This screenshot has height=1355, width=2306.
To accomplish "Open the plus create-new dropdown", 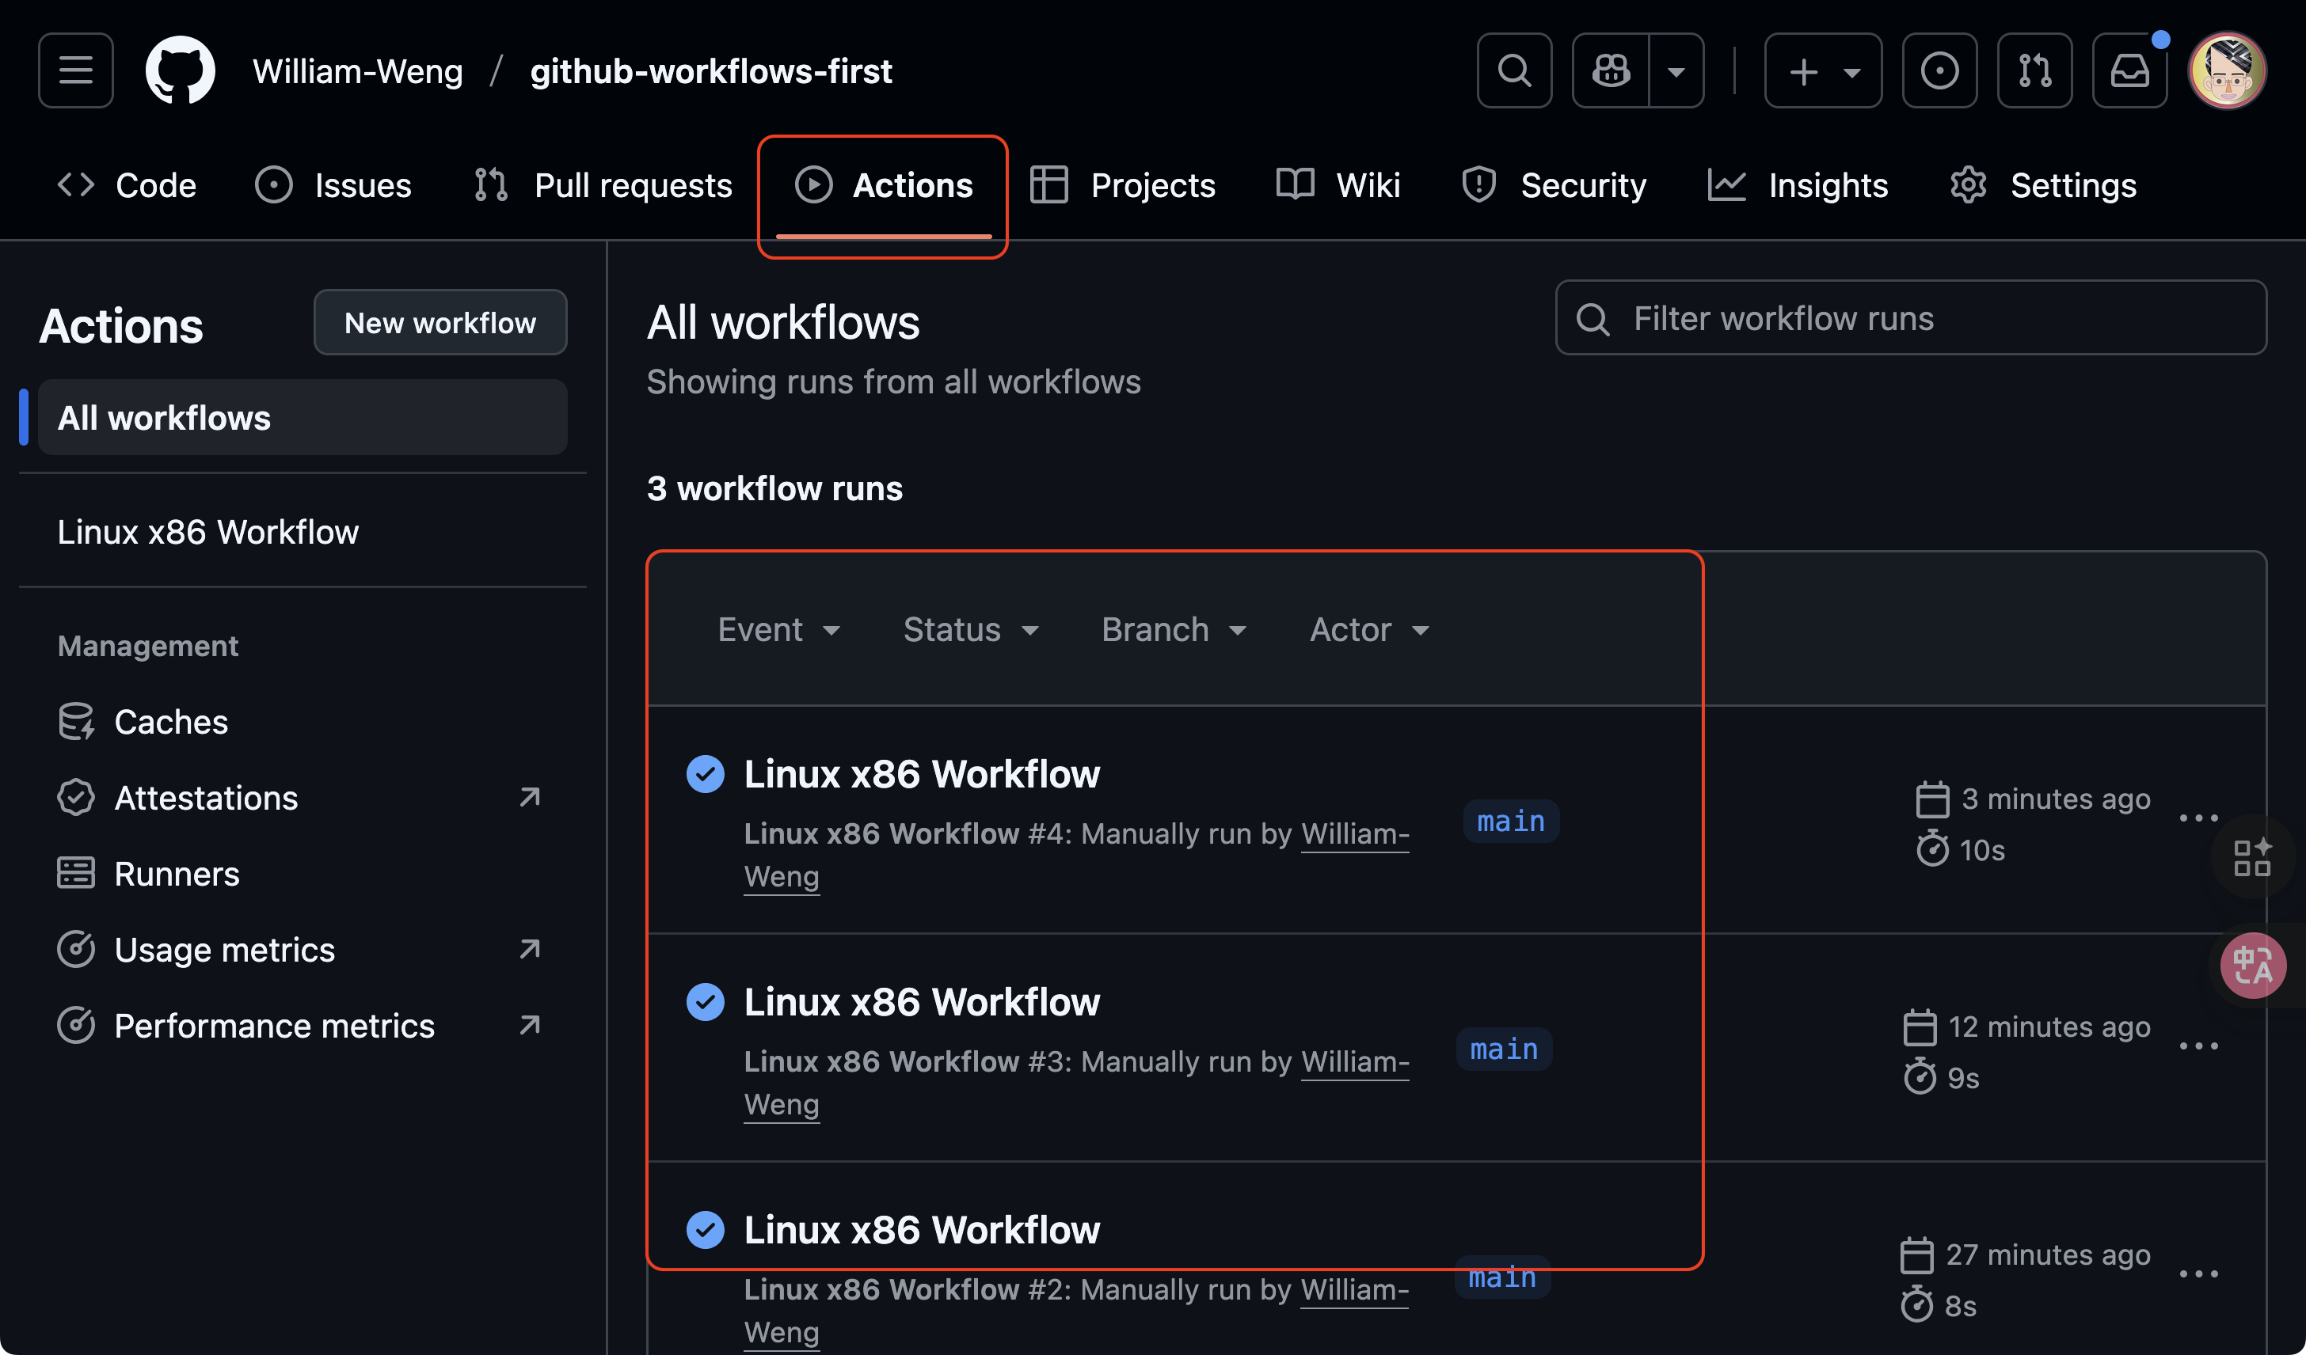I will point(1823,70).
